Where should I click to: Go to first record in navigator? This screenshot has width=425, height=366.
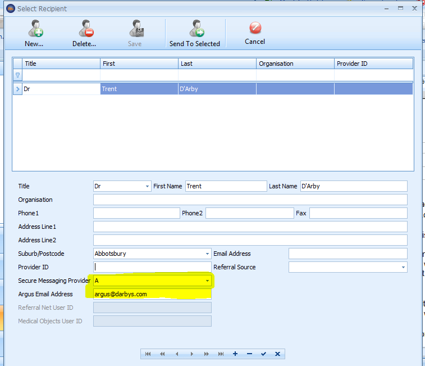tap(148, 354)
